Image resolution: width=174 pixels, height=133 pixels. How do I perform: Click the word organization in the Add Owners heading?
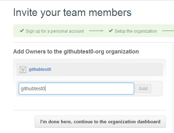tap(122, 52)
